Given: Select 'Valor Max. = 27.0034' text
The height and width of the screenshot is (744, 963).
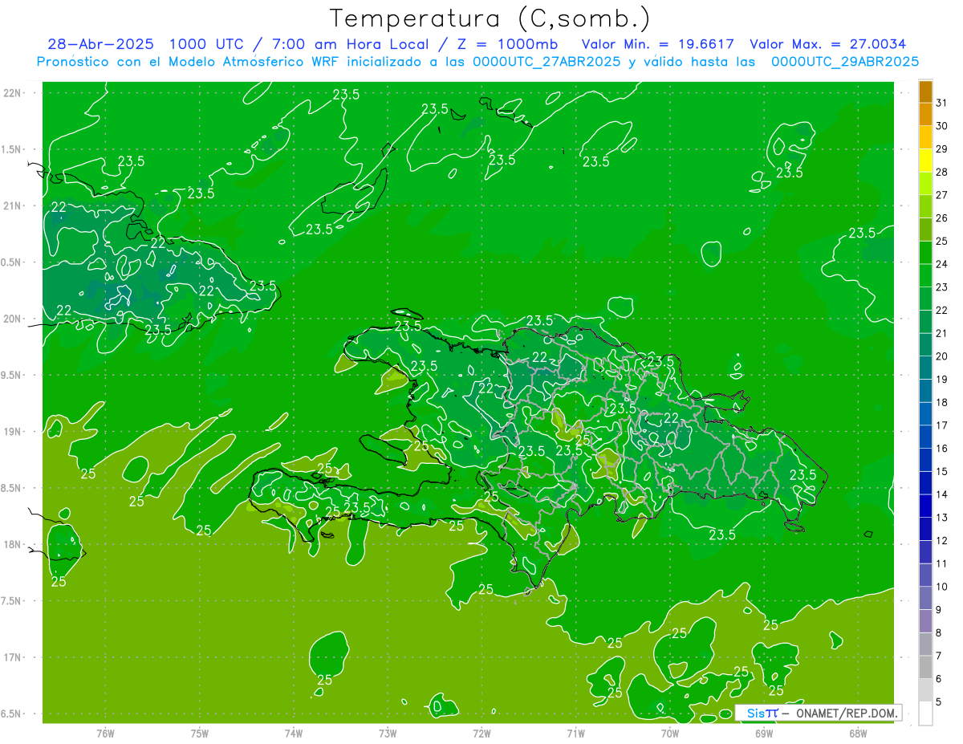Looking at the screenshot, I should (x=828, y=44).
